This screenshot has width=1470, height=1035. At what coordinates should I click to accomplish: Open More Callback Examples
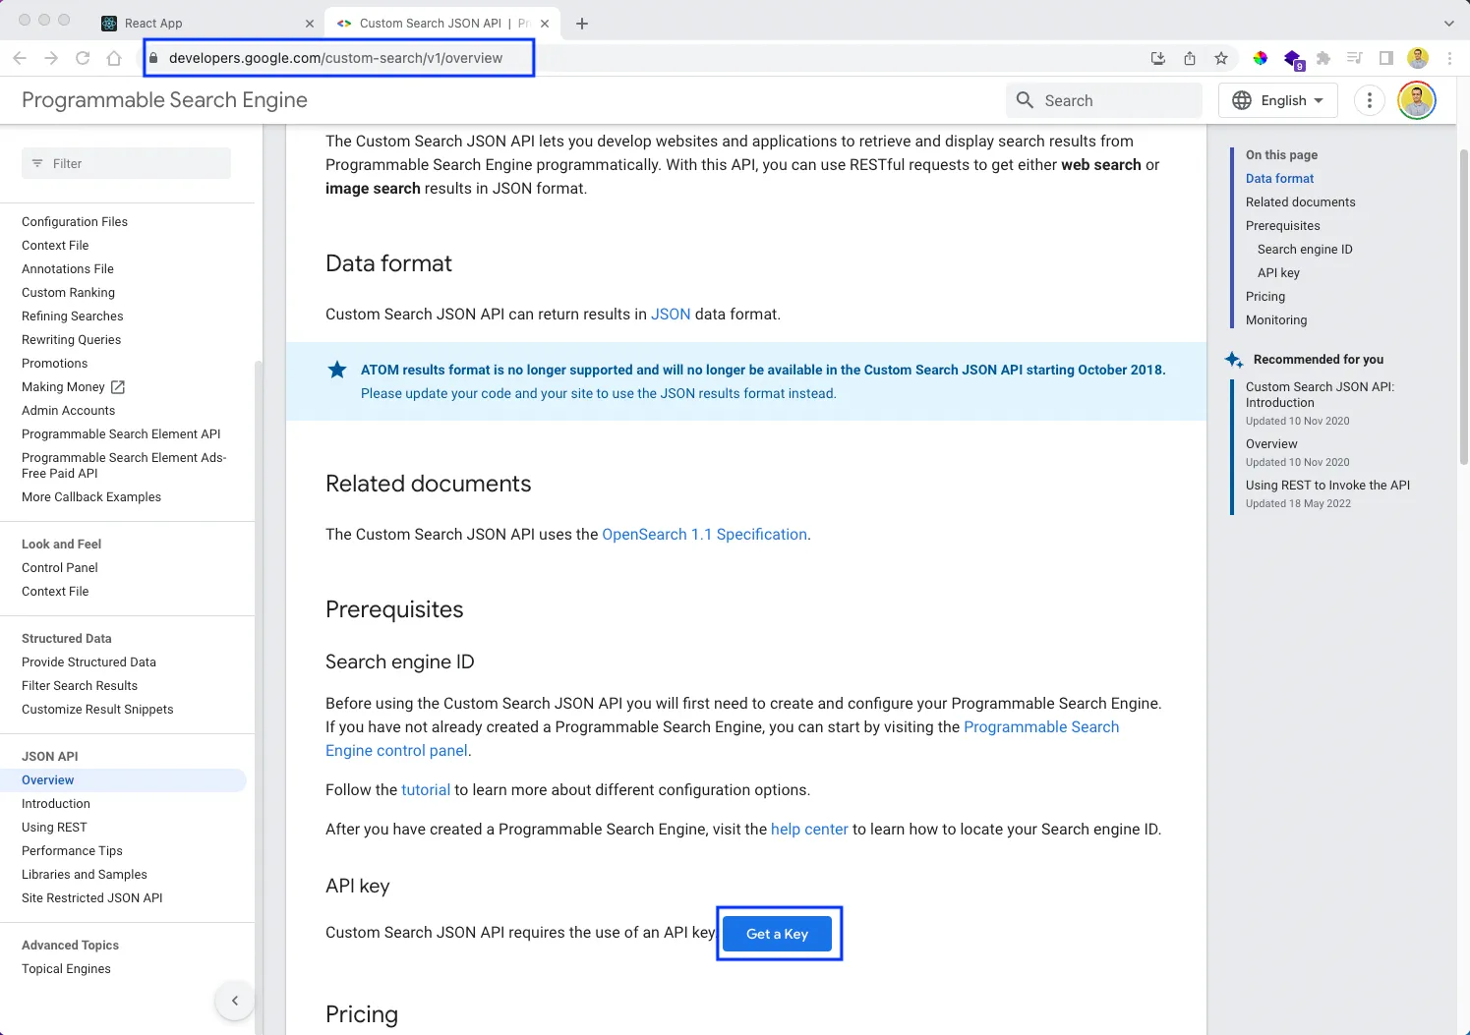click(91, 497)
